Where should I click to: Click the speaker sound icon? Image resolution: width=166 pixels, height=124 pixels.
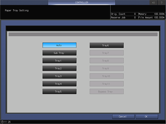tap(153, 3)
